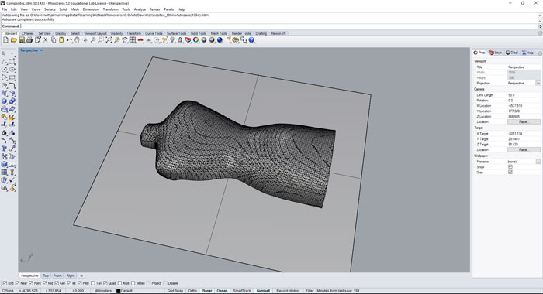This screenshot has height=294, width=543.
Task: Click the Lock padlock icon
Action: tap(180, 40)
